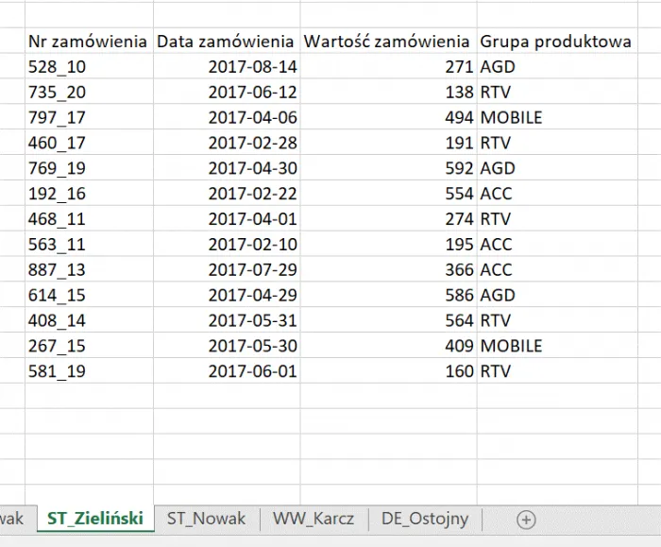Select the order value cell 494
The height and width of the screenshot is (547, 661).
[x=458, y=118]
